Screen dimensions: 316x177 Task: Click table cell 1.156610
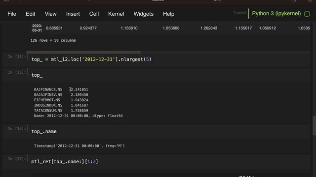(129, 28)
